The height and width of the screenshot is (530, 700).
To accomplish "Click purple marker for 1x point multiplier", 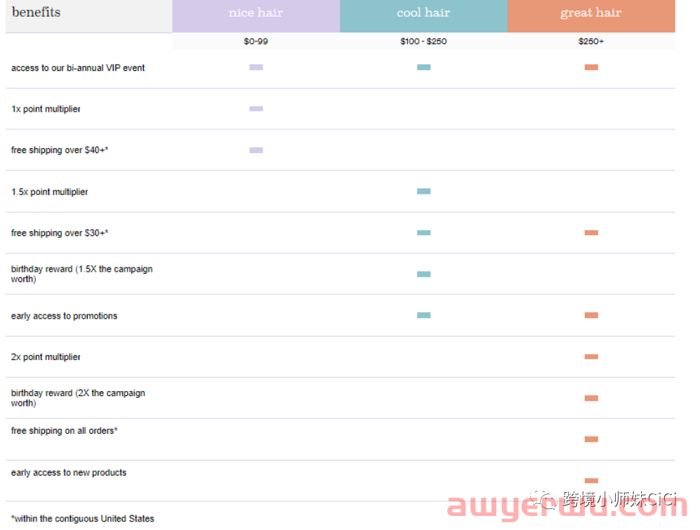I will point(256,109).
